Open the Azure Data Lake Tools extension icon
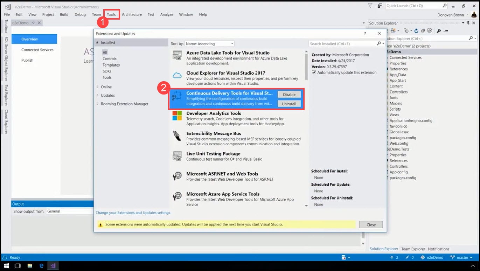This screenshot has height=271, width=480. (x=177, y=55)
